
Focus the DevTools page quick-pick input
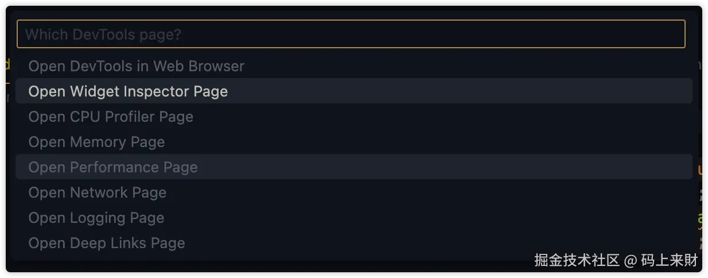pyautogui.click(x=351, y=34)
